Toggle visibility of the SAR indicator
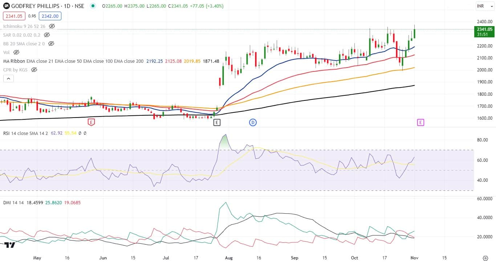496x263 pixels. coord(47,35)
